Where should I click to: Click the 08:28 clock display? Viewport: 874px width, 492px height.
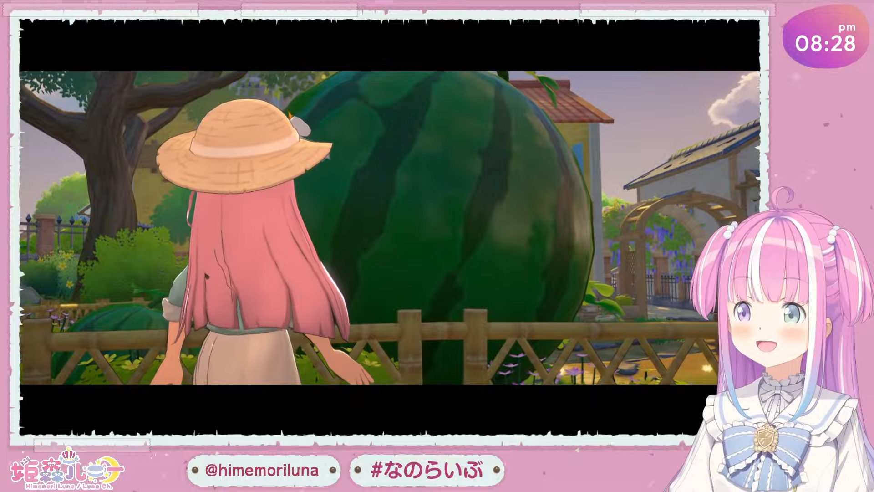825,44
